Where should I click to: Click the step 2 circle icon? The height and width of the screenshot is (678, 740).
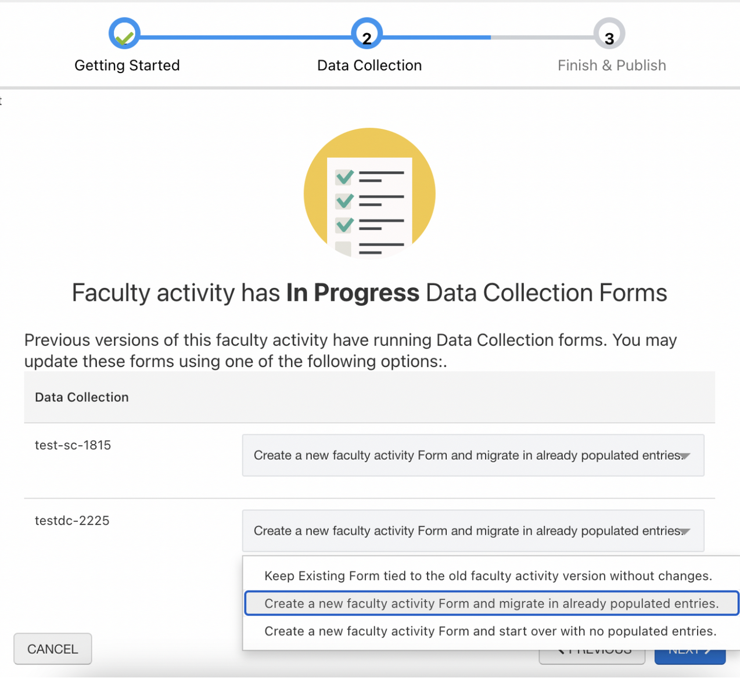367,34
